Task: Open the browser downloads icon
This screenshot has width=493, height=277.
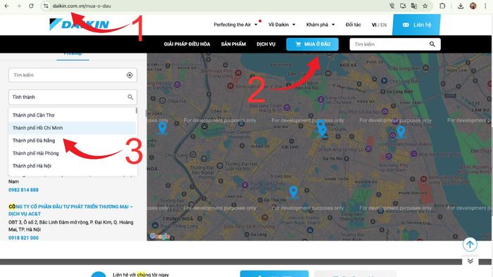Action: [x=461, y=6]
